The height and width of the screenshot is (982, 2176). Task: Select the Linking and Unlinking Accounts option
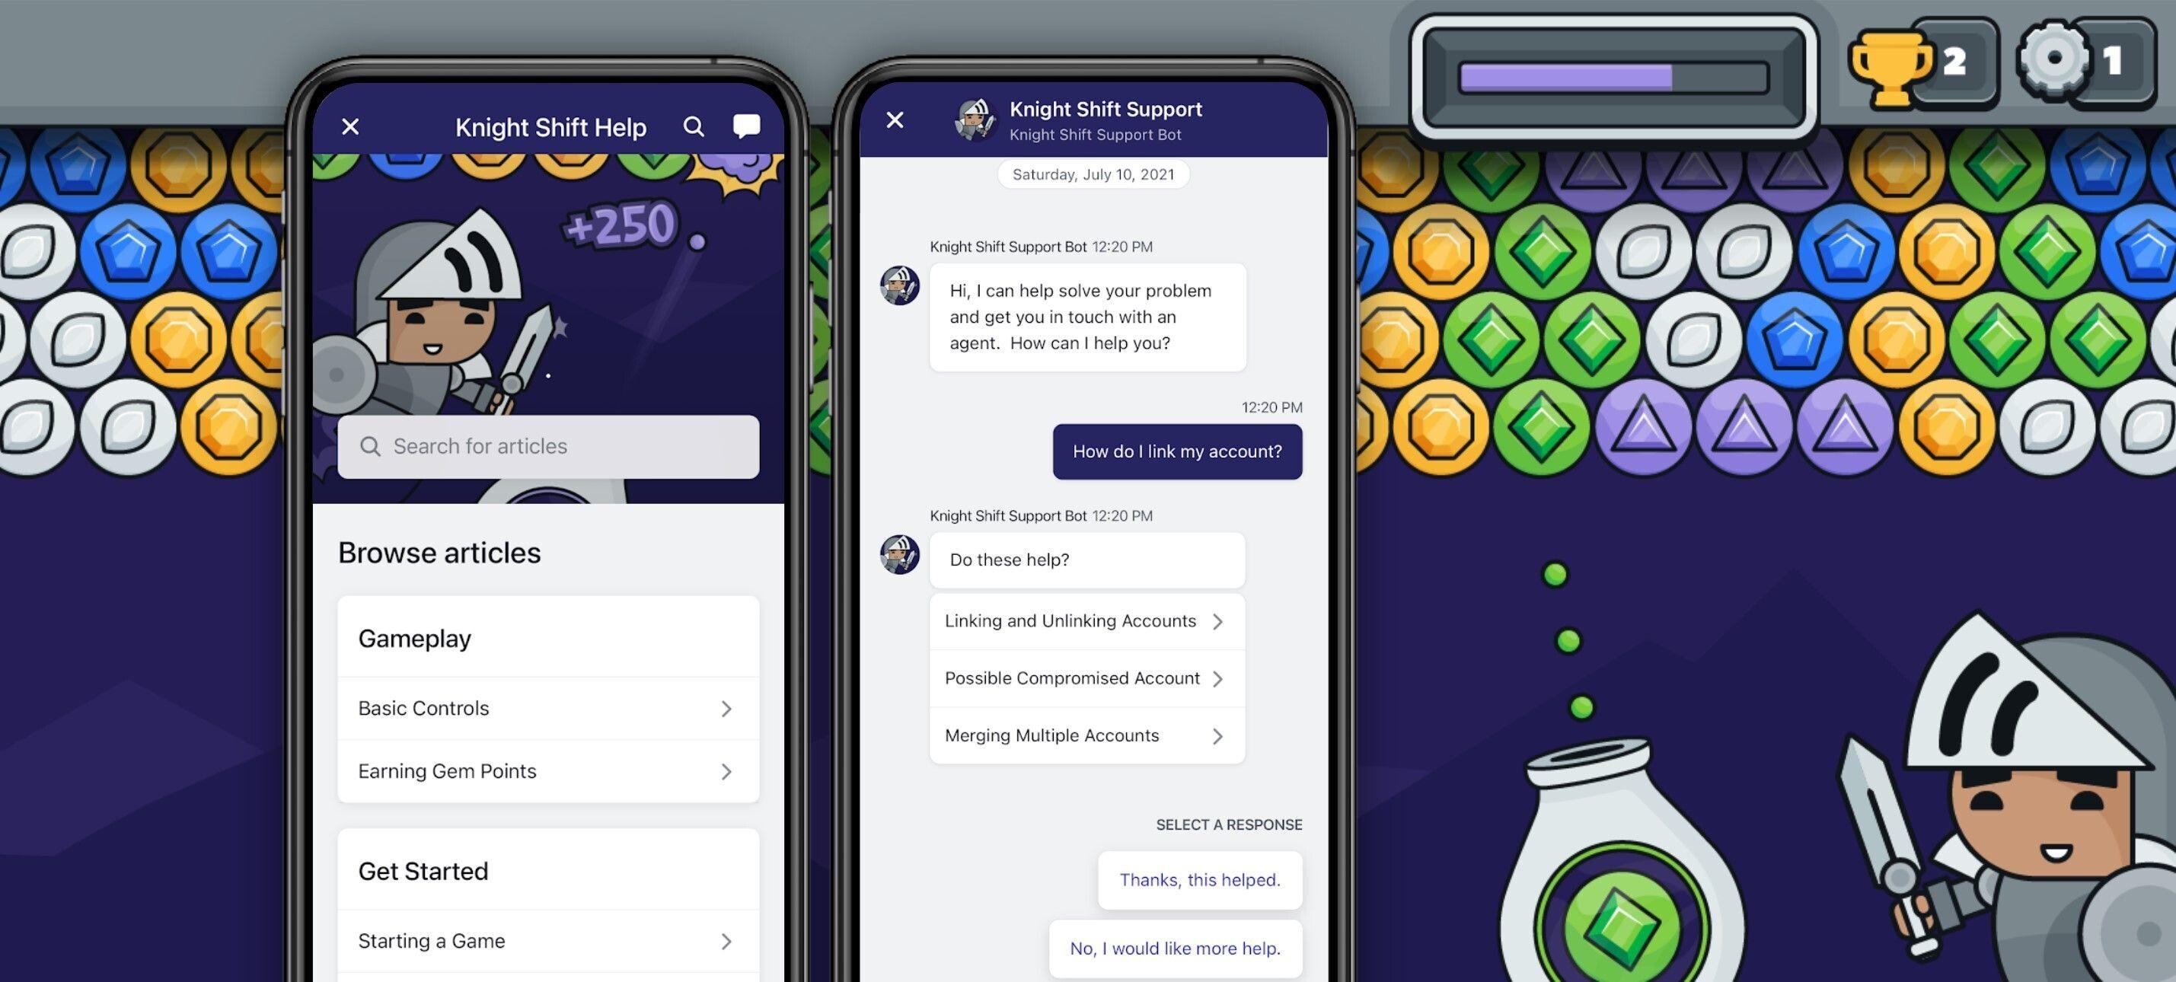(1080, 621)
